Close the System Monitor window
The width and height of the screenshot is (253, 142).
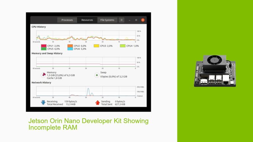click(x=143, y=20)
